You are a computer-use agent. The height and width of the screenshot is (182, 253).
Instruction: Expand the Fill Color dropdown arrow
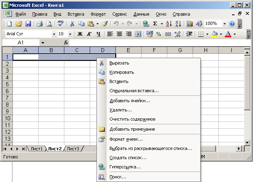[221, 34]
